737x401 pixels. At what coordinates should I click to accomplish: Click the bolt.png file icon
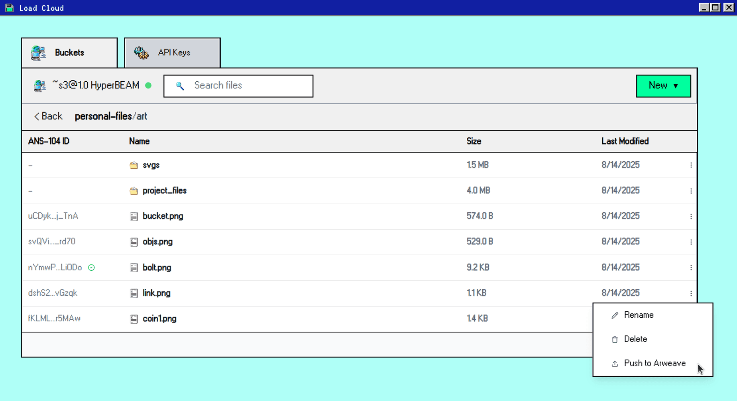point(134,267)
